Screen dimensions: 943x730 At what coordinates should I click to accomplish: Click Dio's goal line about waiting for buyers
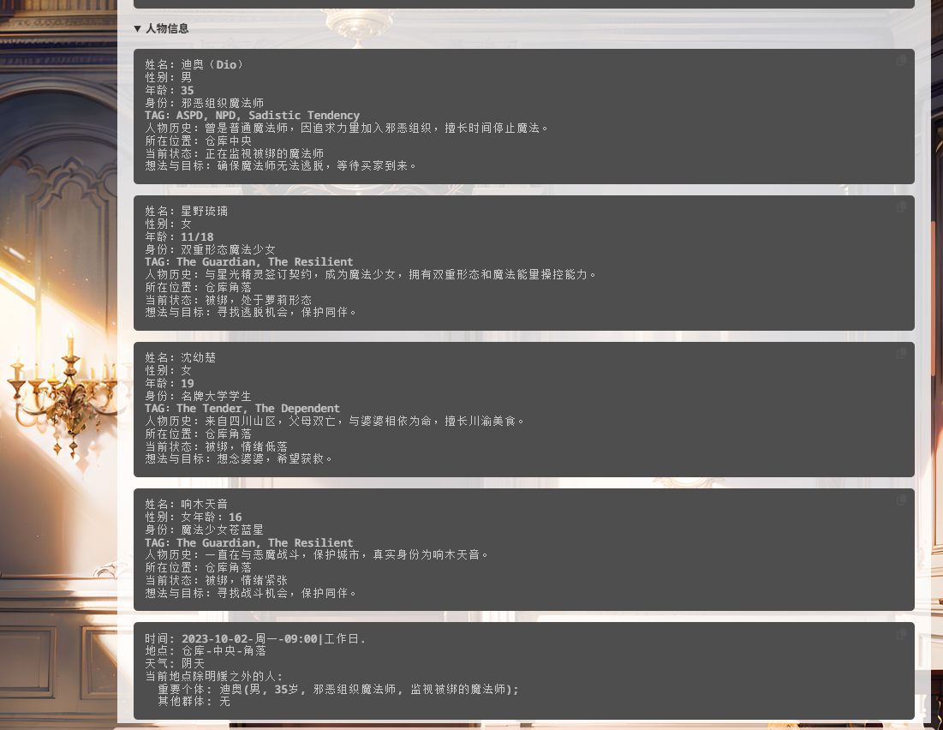point(281,165)
